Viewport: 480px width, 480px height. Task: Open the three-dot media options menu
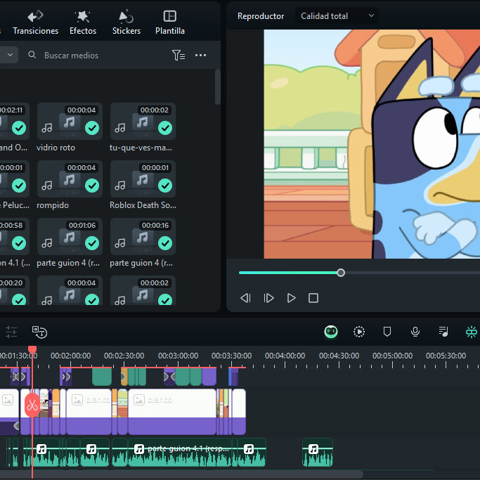pos(200,55)
